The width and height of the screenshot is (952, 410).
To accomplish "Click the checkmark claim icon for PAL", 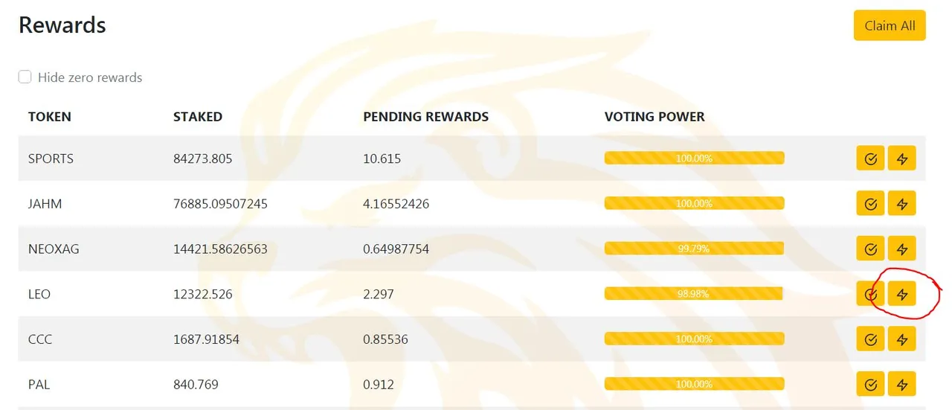I will pos(870,385).
